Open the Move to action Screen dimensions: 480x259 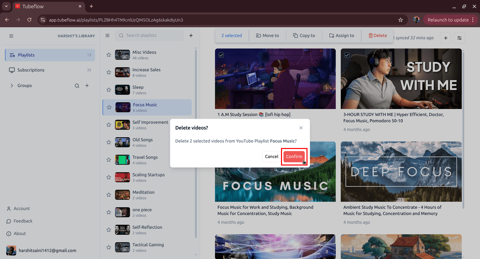267,35
